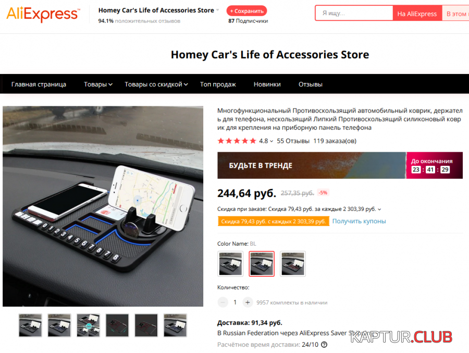Viewport: 469px width, 353px height.
Task: Select the last product thumbnail below image
Action: 175,325
